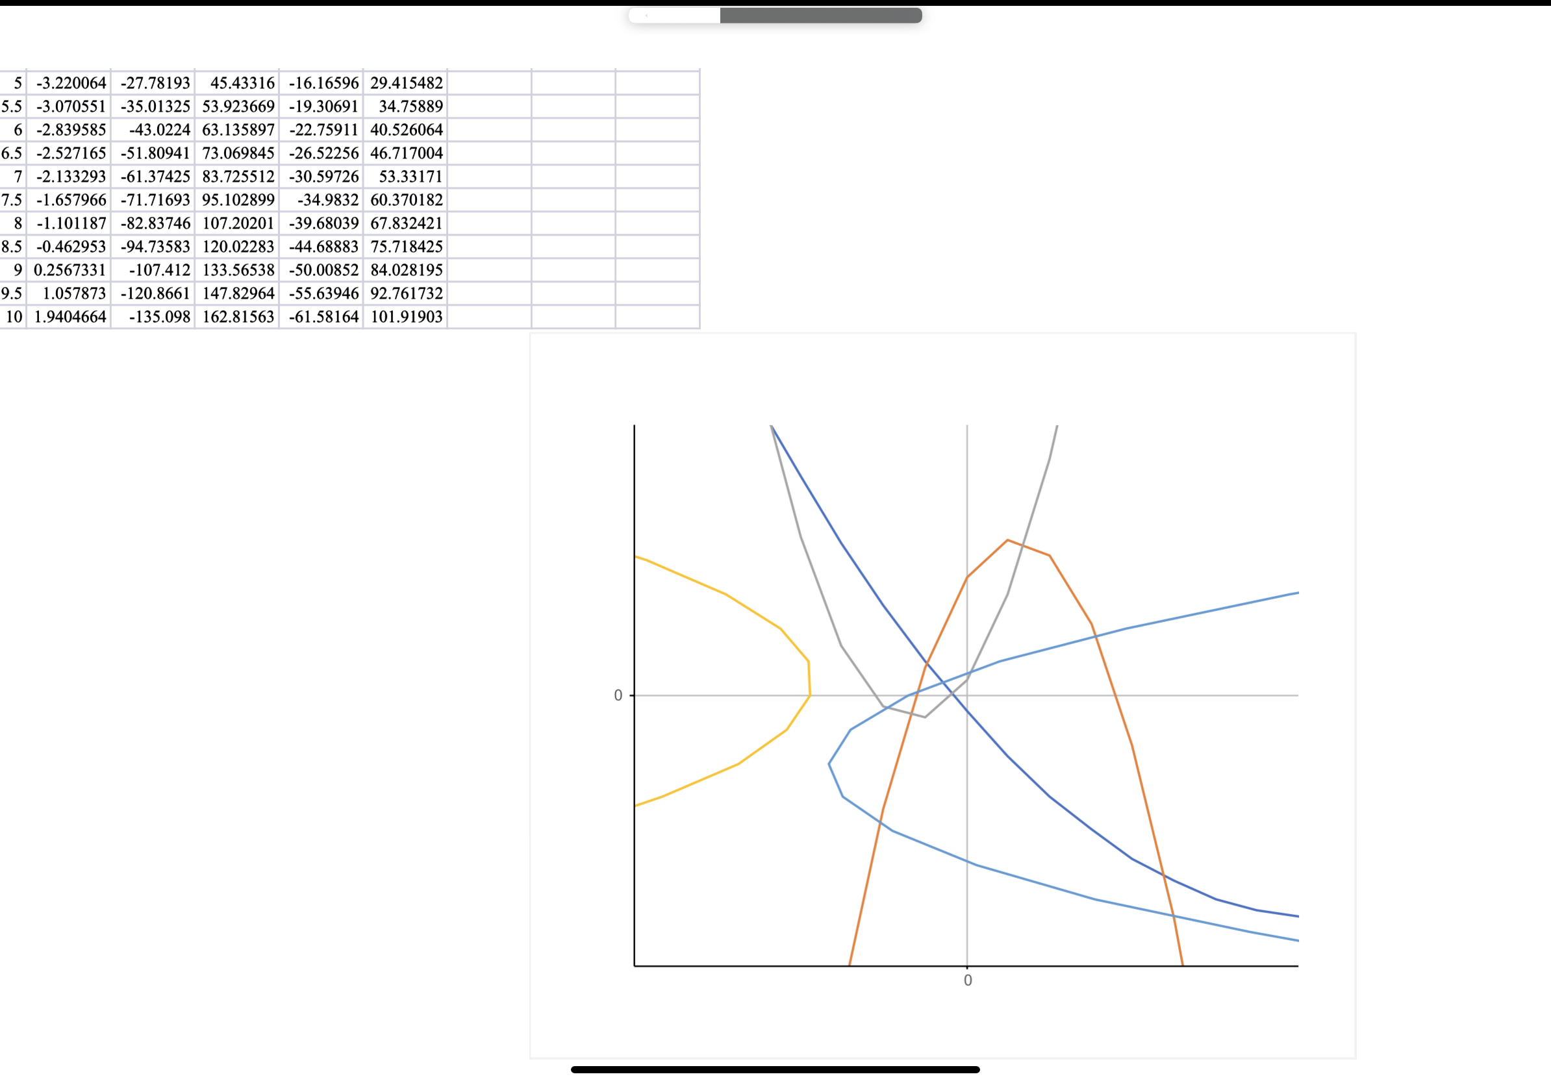Click cell with value 0.2567331
Screen dimensions: 1551x1083
pos(69,270)
